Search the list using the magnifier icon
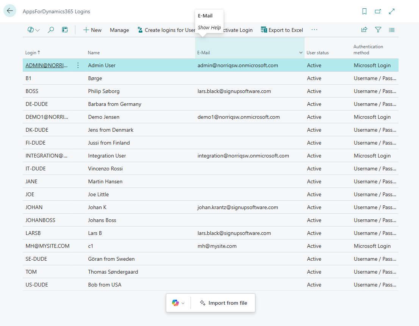The image size is (419, 326). point(51,30)
